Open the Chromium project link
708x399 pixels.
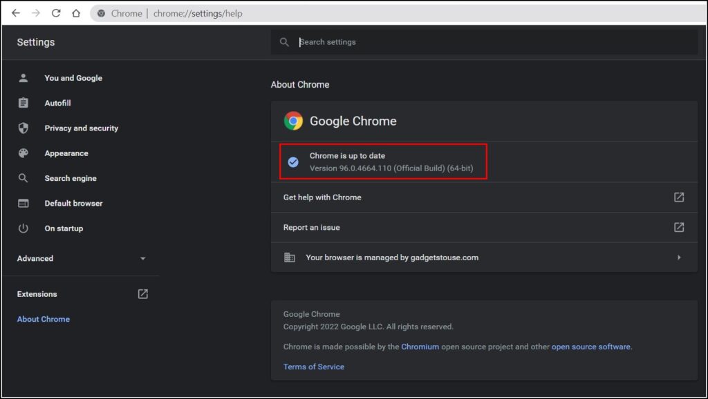(420, 347)
